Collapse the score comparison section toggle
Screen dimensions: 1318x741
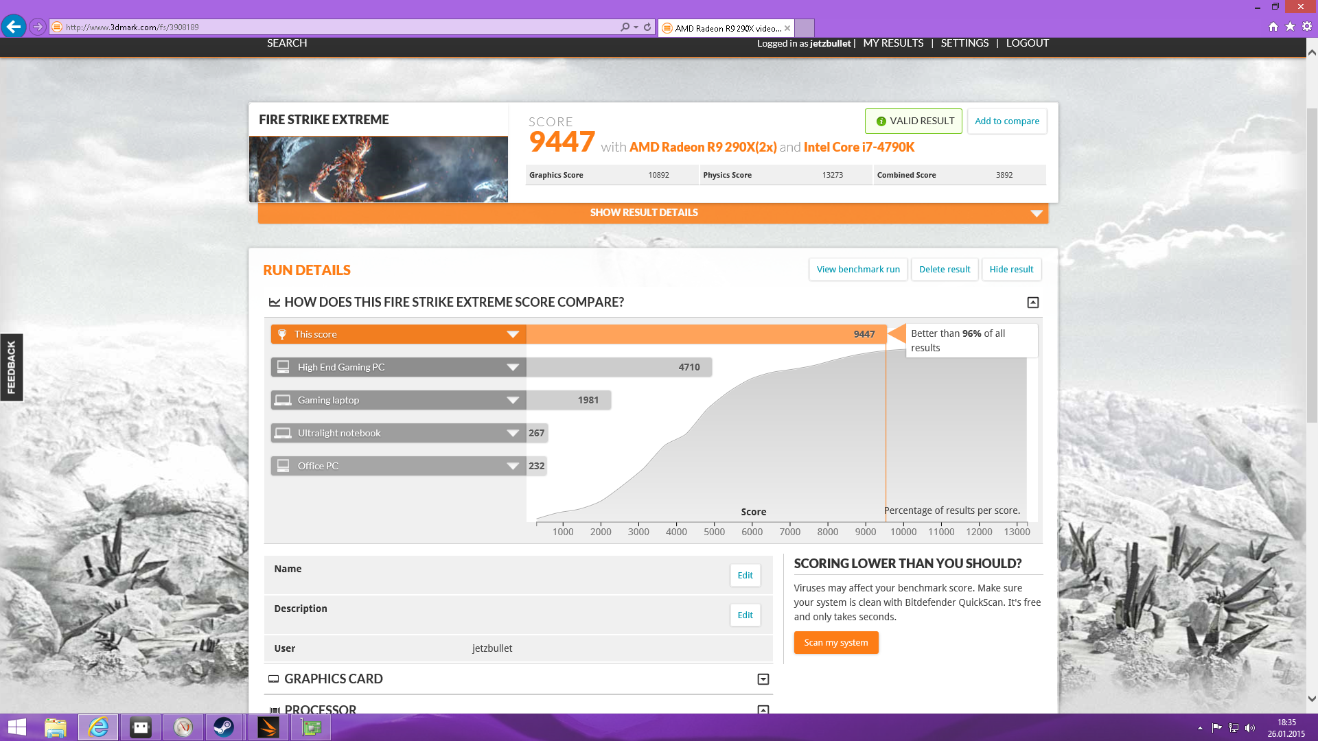pyautogui.click(x=1032, y=303)
